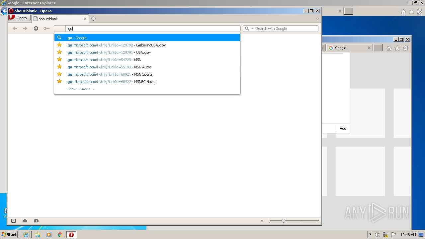Open the Windows Start button
This screenshot has width=425, height=239.
[x=9, y=234]
